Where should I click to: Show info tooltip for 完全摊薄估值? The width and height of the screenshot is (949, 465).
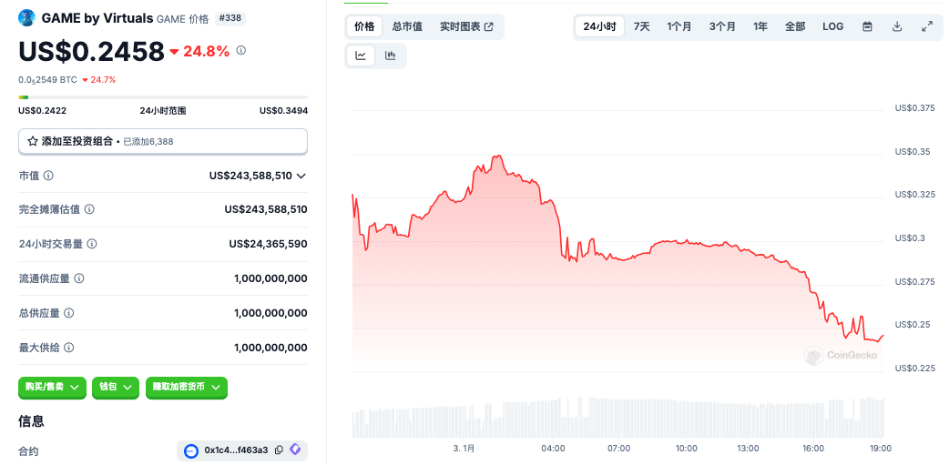click(x=89, y=209)
